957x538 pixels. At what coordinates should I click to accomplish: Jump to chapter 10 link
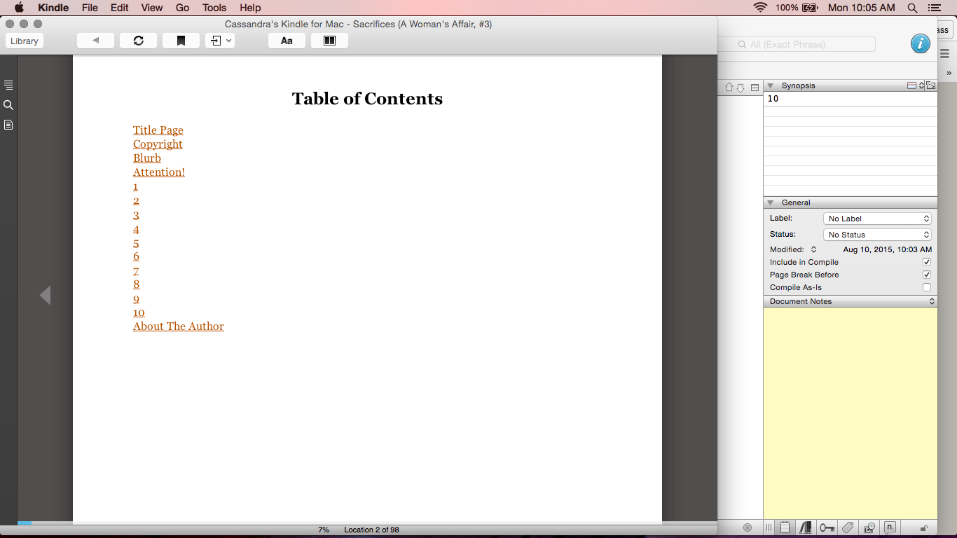139,312
